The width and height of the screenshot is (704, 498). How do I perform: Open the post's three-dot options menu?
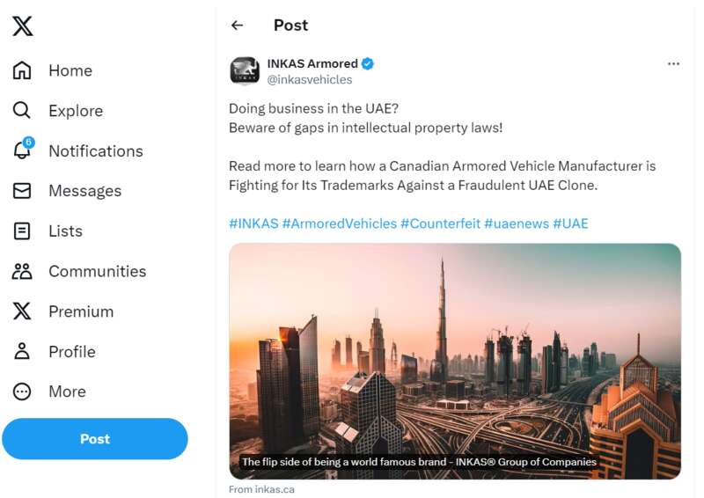[673, 64]
